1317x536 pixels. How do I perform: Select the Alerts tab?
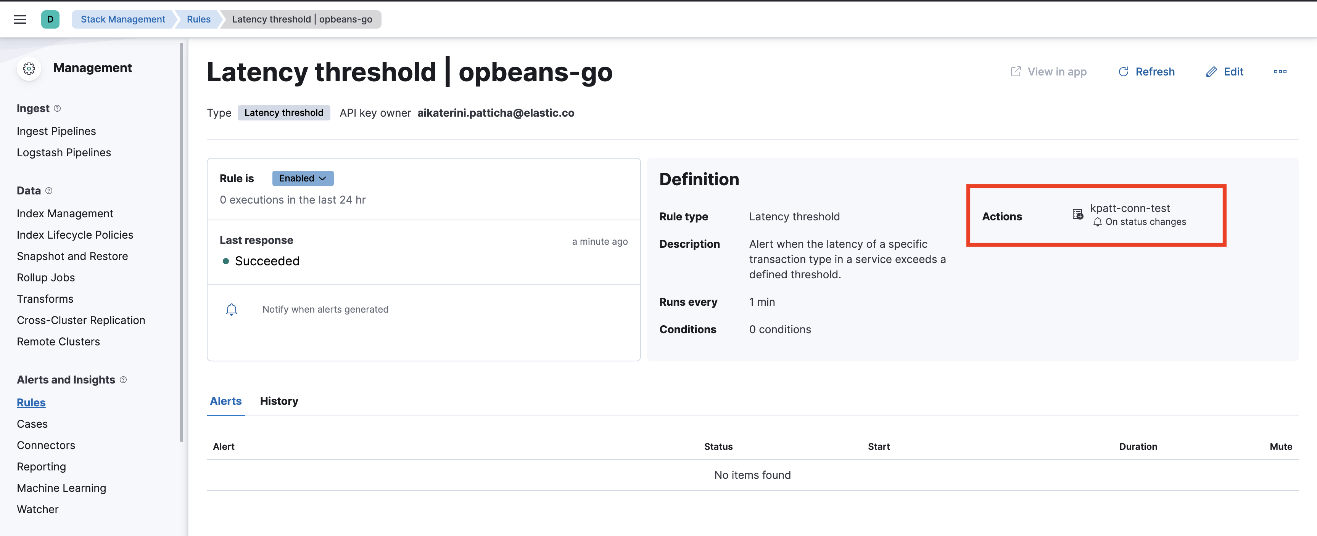pyautogui.click(x=225, y=401)
